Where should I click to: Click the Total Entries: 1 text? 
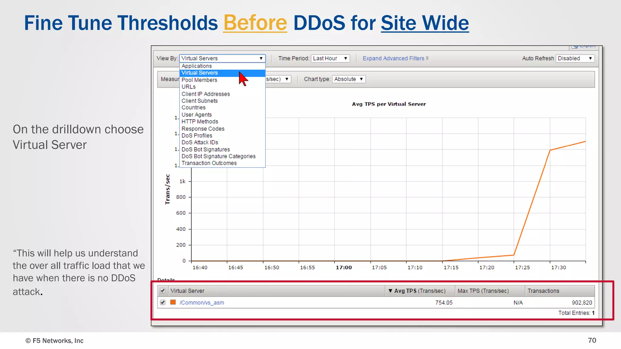pos(576,313)
